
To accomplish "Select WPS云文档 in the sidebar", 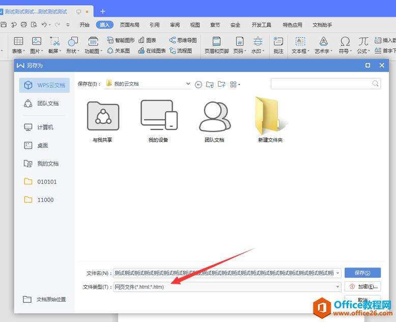I will [x=44, y=85].
